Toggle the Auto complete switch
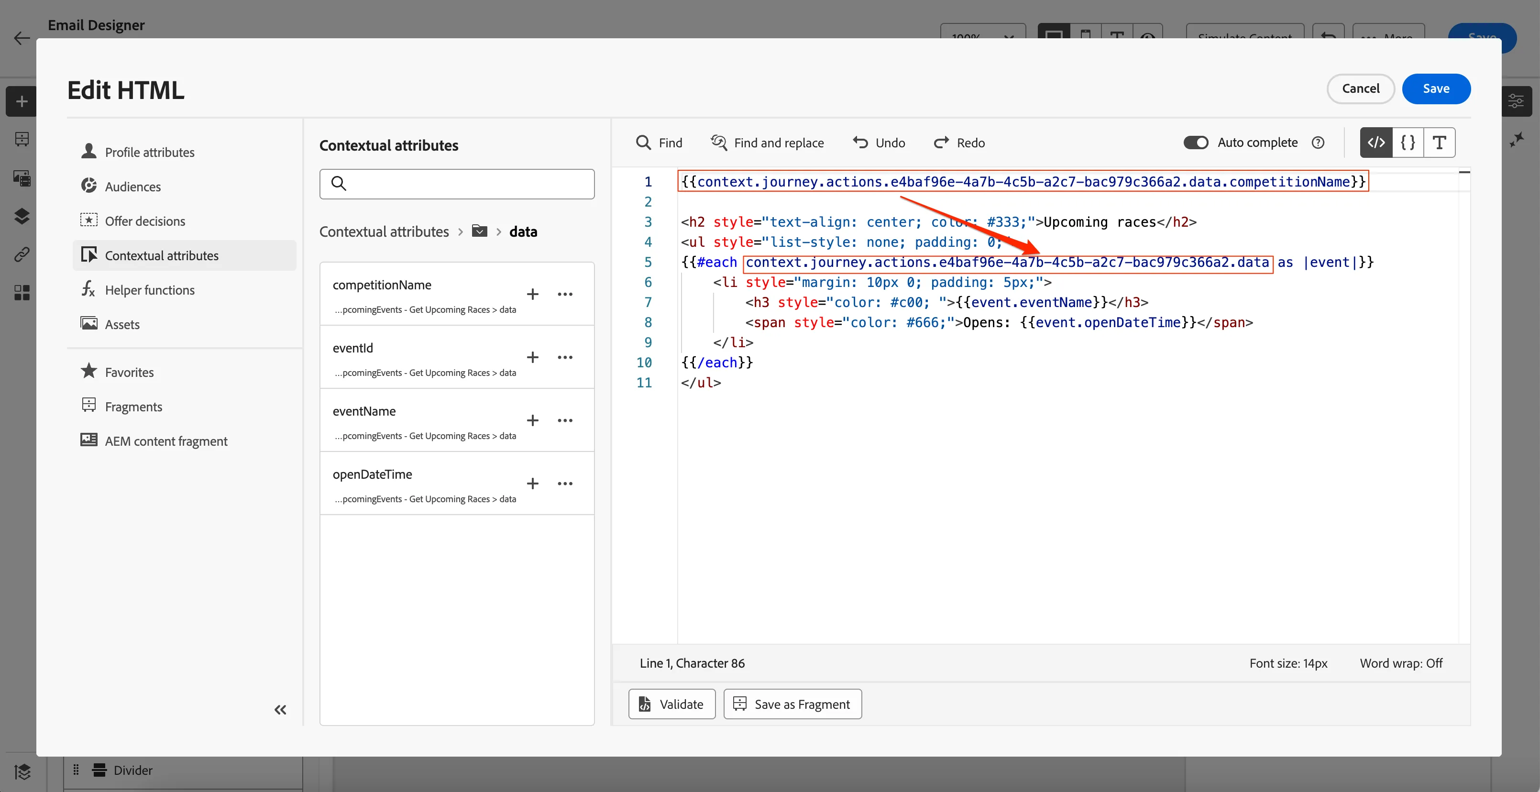Screen dimensions: 1540x792 (x=1196, y=142)
